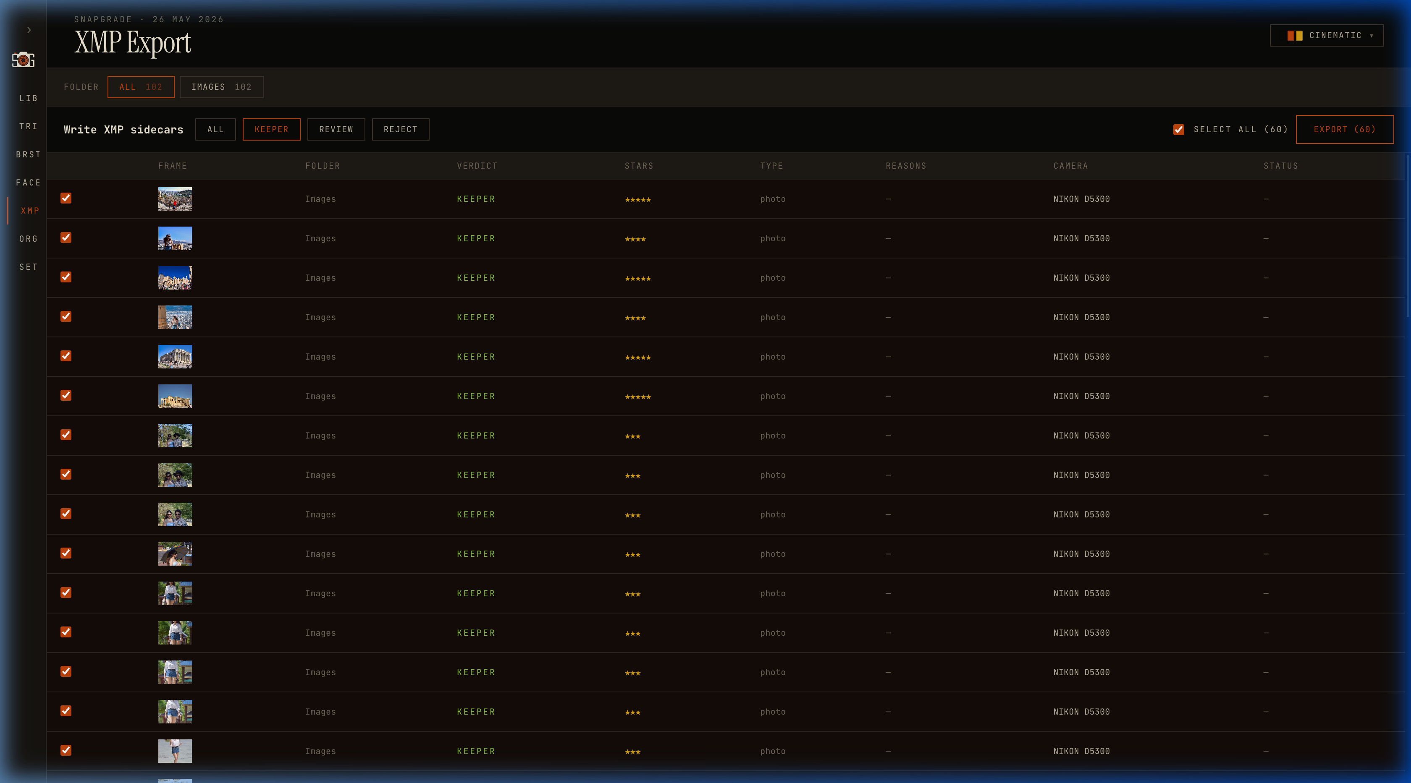Open the fifth row's Parthenon thumbnail
This screenshot has height=783, width=1411.
(x=175, y=357)
